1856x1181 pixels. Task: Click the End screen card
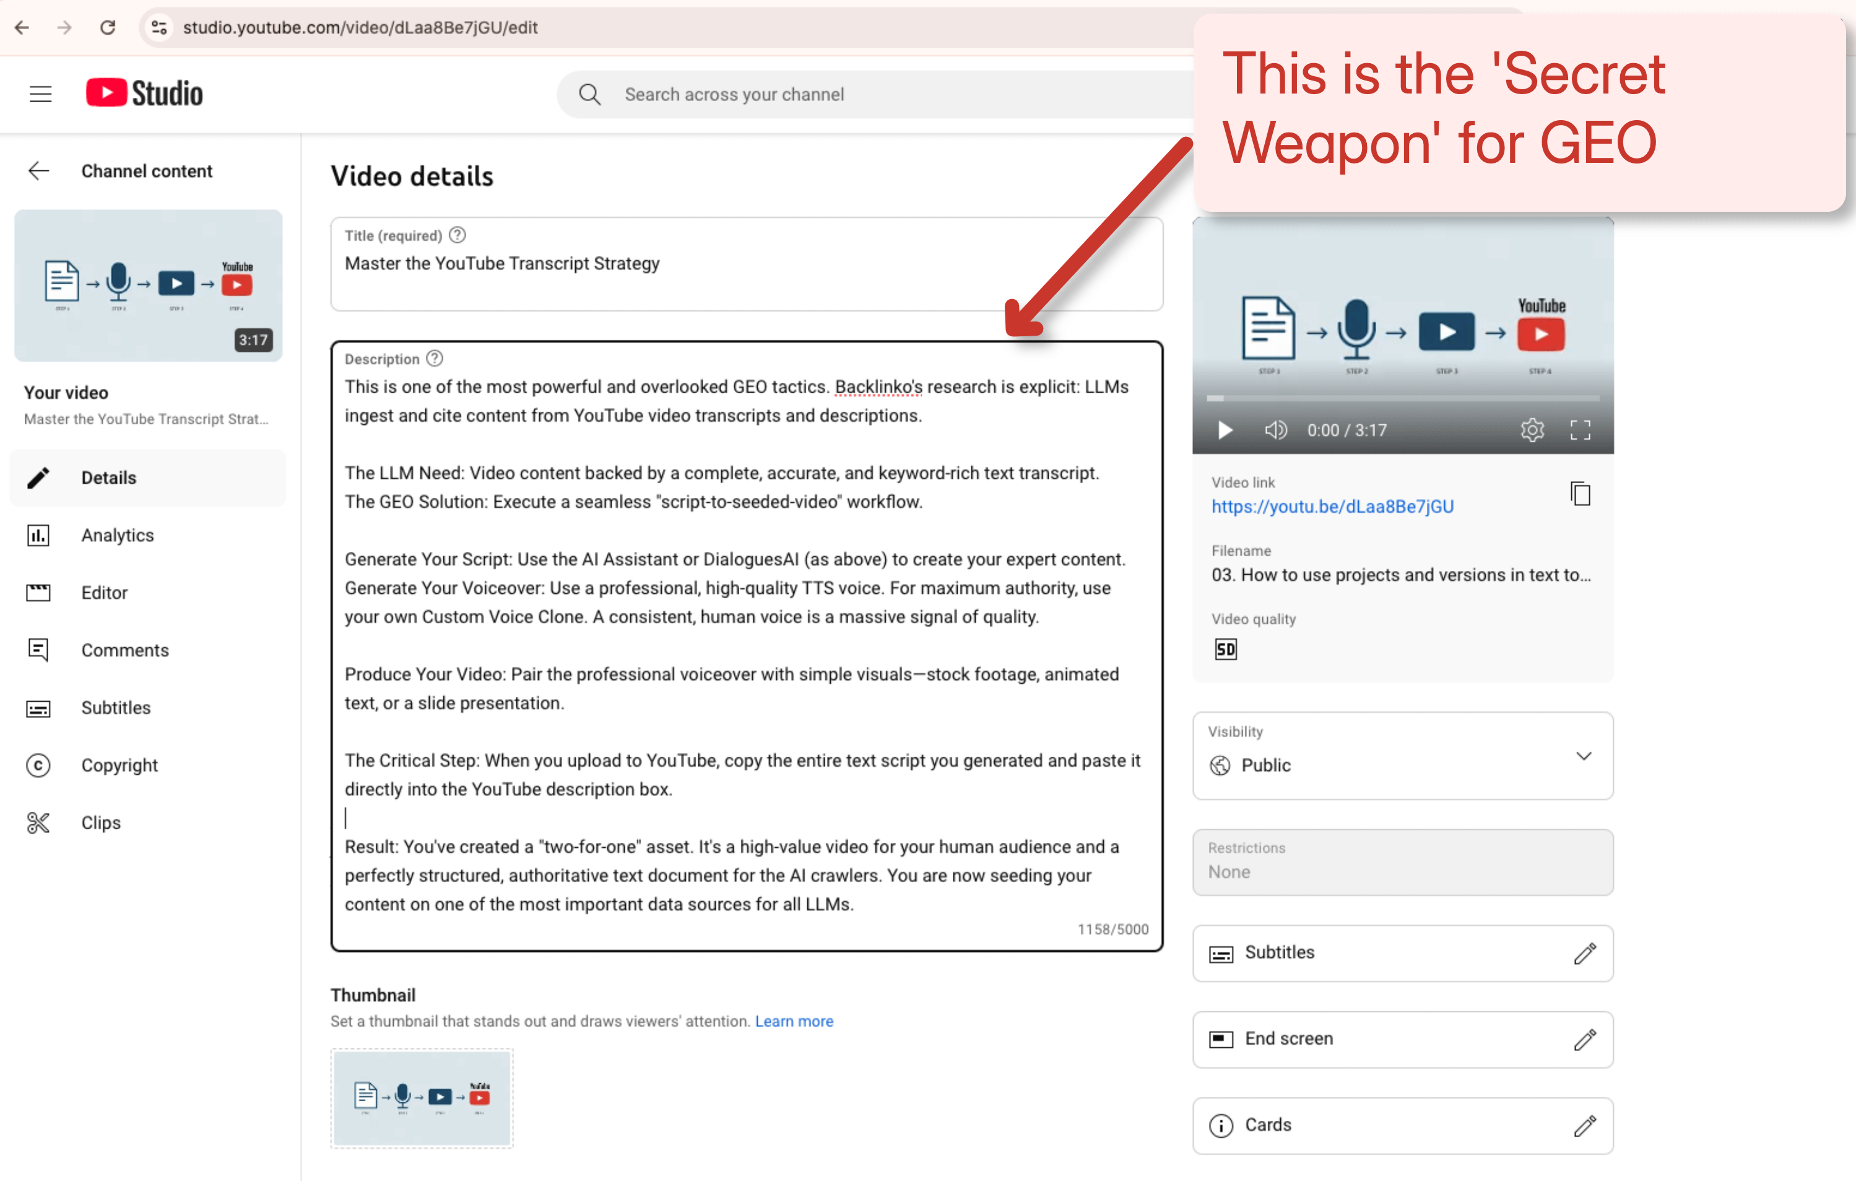point(1403,1039)
